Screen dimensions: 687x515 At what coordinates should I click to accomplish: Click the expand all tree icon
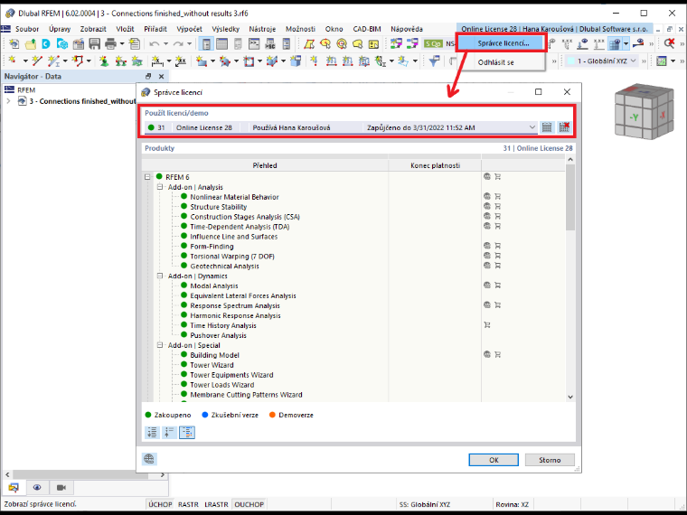click(x=152, y=433)
